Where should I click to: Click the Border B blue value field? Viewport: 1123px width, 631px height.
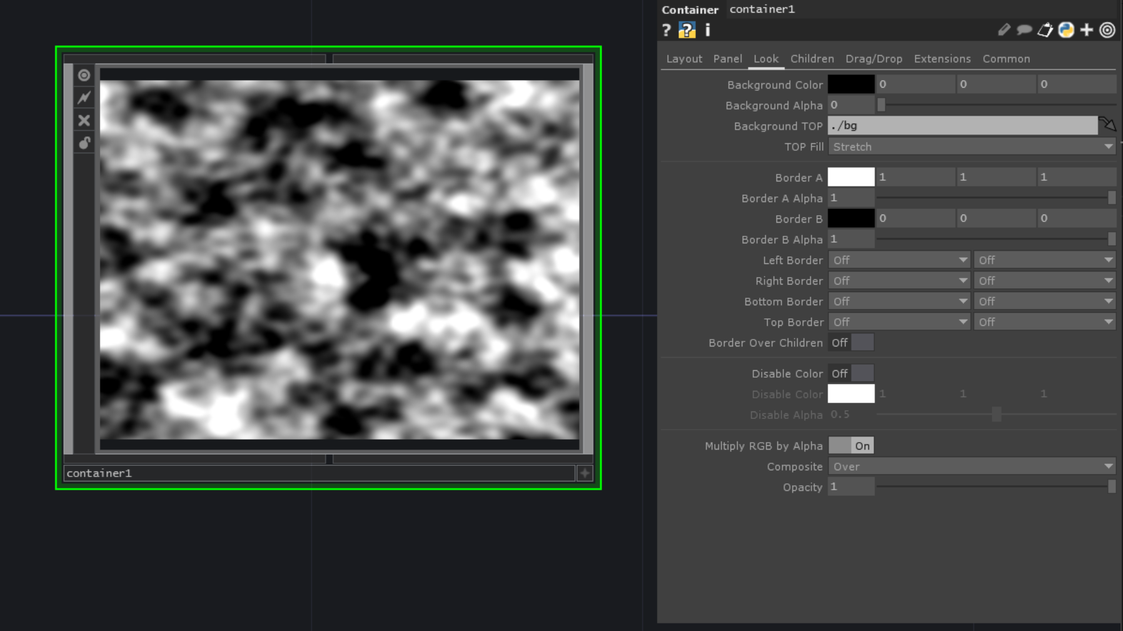(x=1077, y=218)
